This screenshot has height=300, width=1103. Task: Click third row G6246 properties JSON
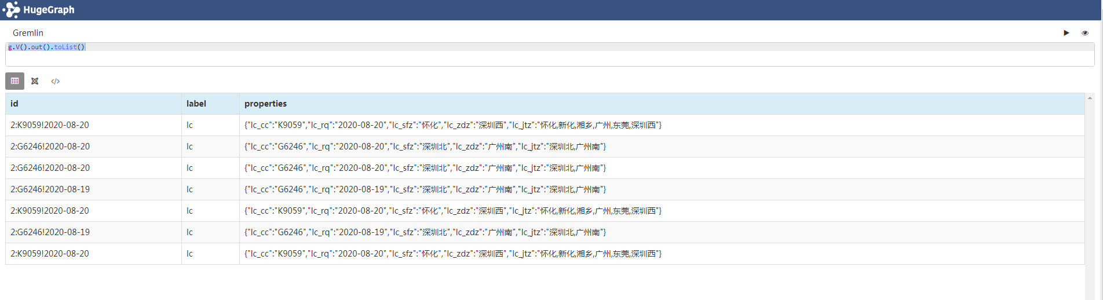[x=425, y=168]
